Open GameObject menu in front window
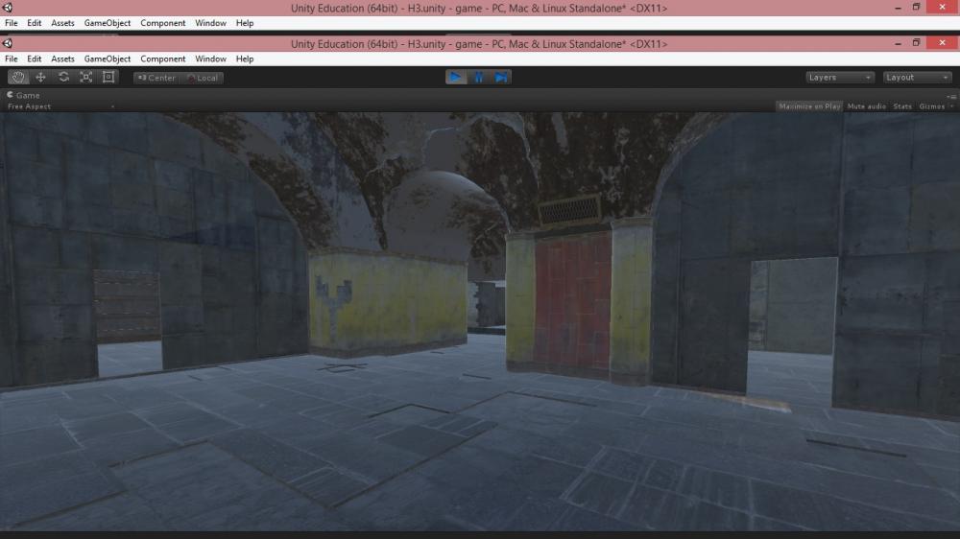The width and height of the screenshot is (960, 539). pyautogui.click(x=108, y=59)
